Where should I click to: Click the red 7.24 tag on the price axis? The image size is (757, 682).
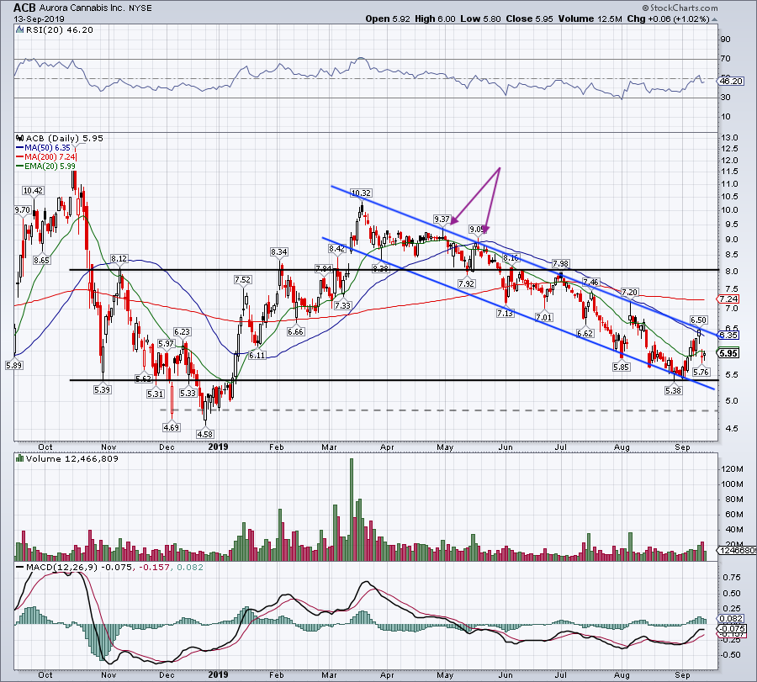[728, 299]
